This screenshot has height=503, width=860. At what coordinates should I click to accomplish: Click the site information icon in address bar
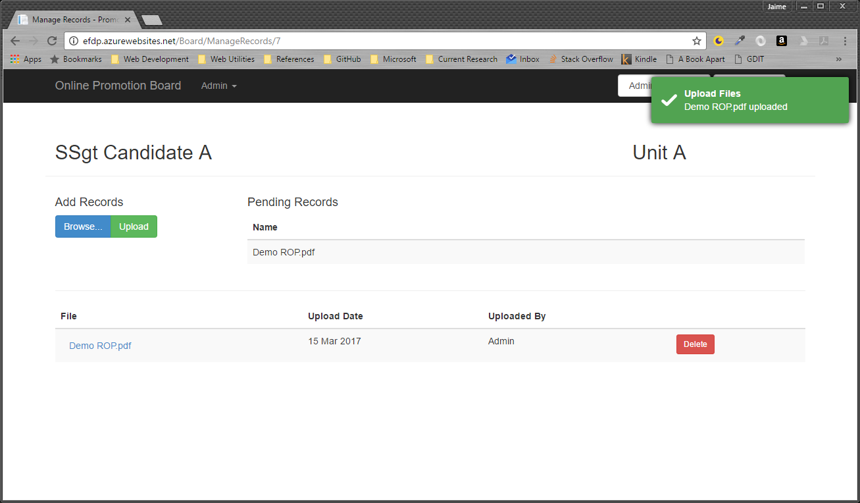click(x=74, y=41)
